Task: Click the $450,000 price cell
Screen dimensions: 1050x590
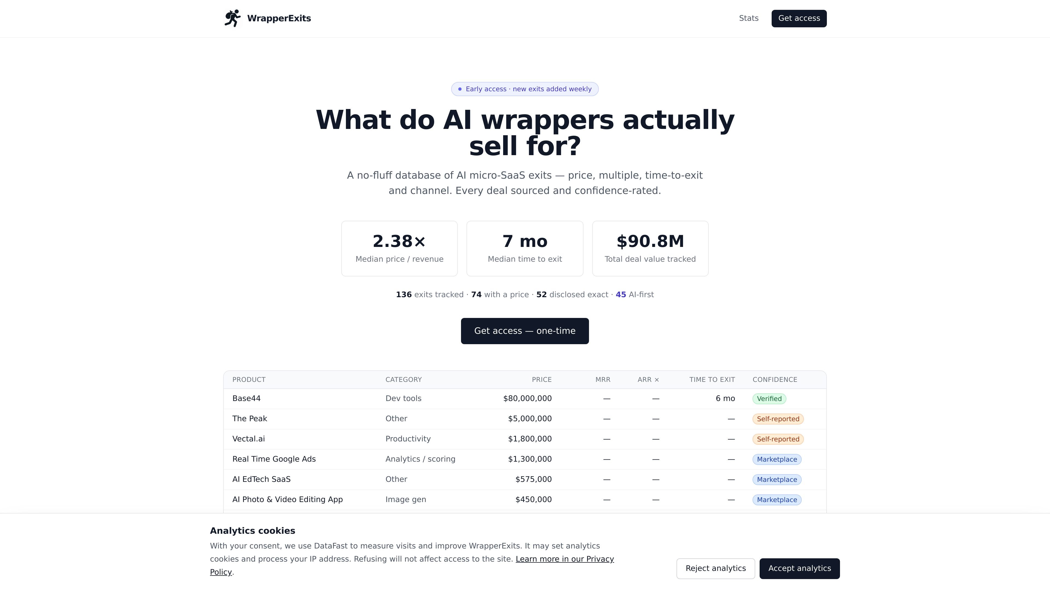Action: [x=533, y=500]
